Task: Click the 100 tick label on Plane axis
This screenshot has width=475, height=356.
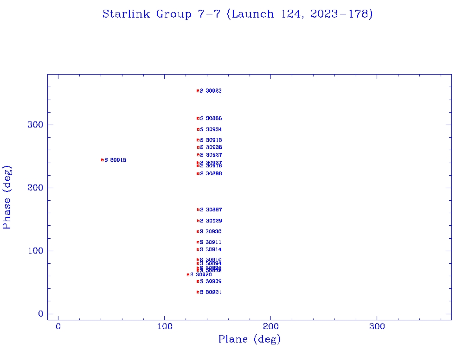Action: pos(165,326)
